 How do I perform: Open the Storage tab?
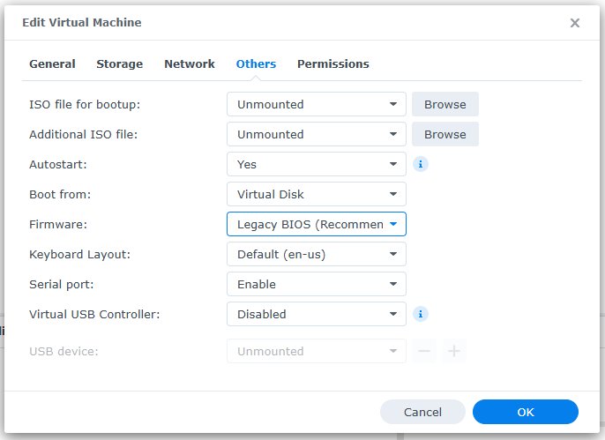[x=119, y=63]
